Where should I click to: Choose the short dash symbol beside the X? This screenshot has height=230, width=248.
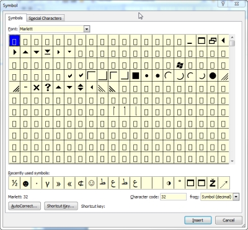(25, 88)
